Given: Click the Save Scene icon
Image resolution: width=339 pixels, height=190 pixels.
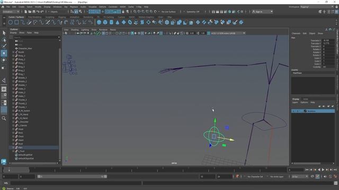Looking at the screenshot, I should click(34, 12).
